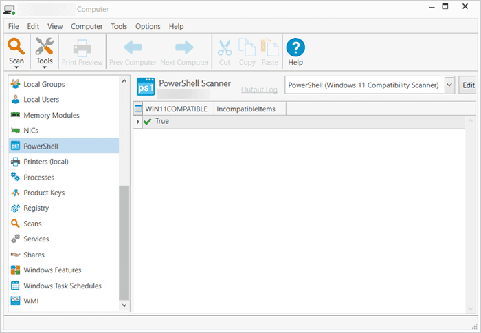Click the Paste clipboard icon
The image size is (481, 333).
click(269, 47)
